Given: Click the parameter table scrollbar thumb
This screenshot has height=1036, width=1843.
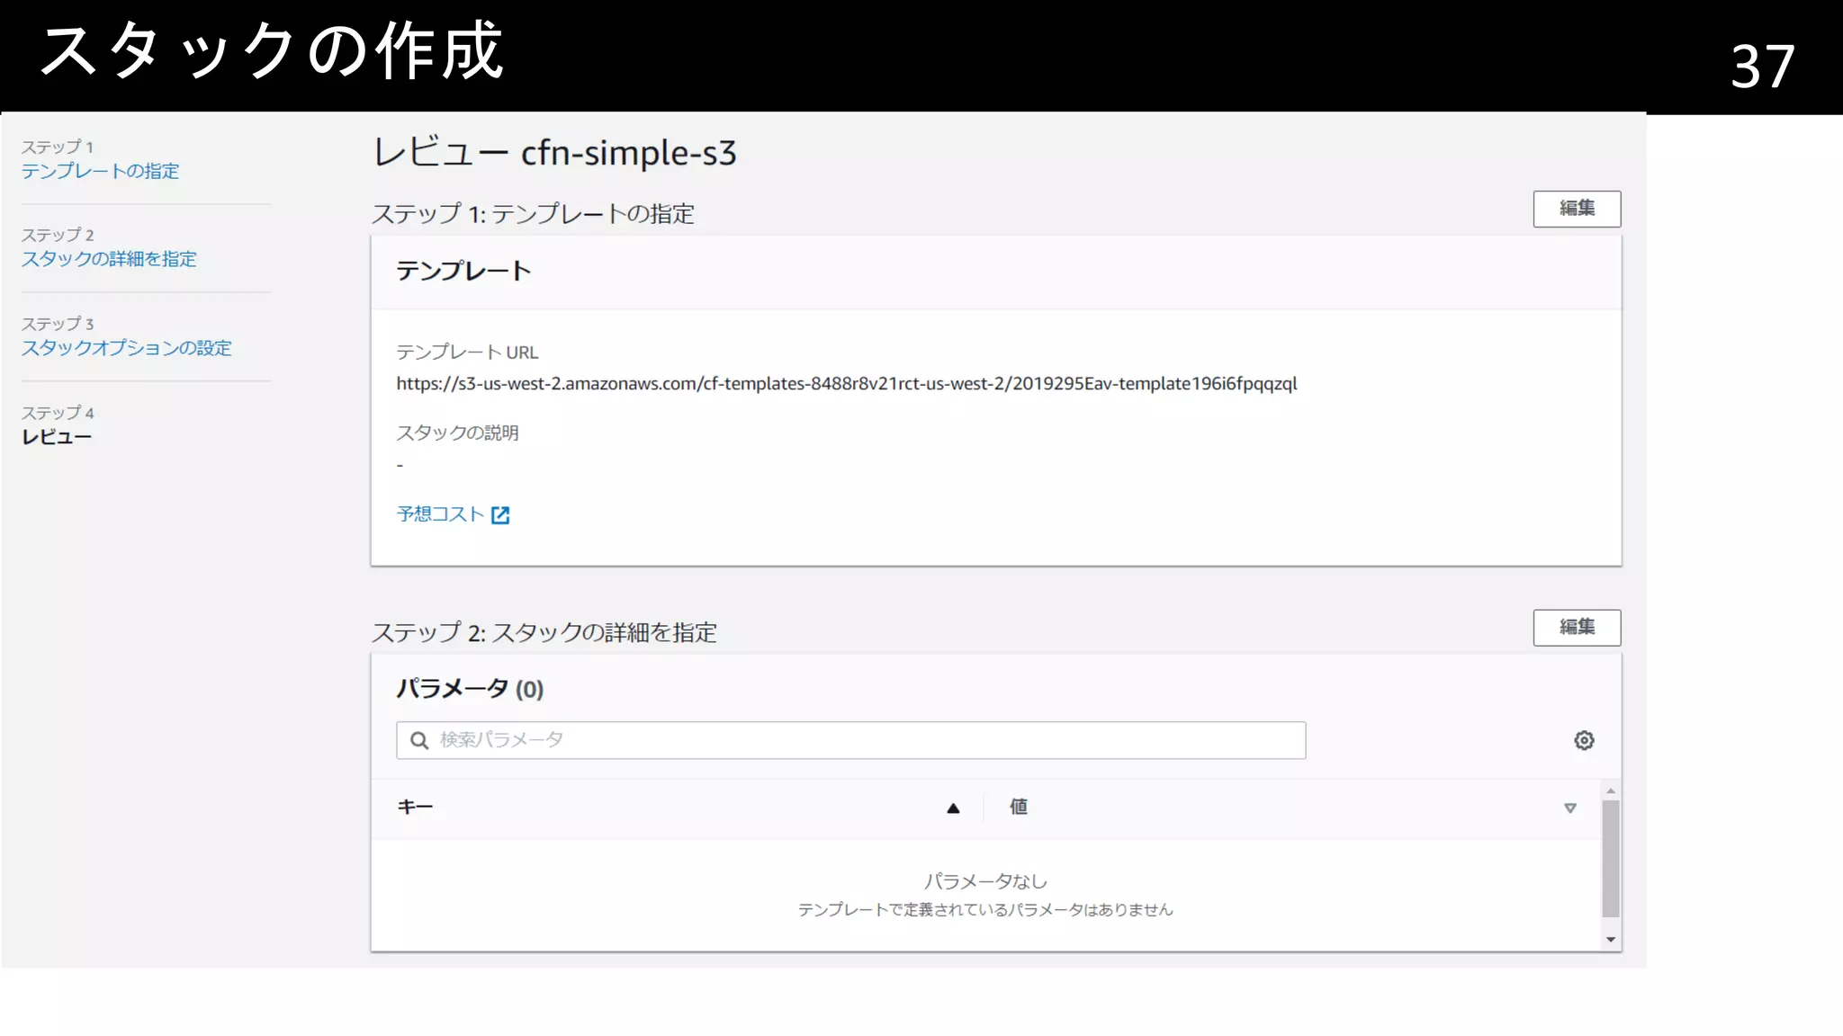Looking at the screenshot, I should click(x=1611, y=858).
